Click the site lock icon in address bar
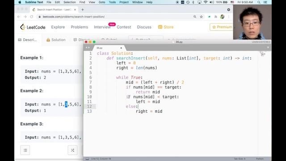 40,17
